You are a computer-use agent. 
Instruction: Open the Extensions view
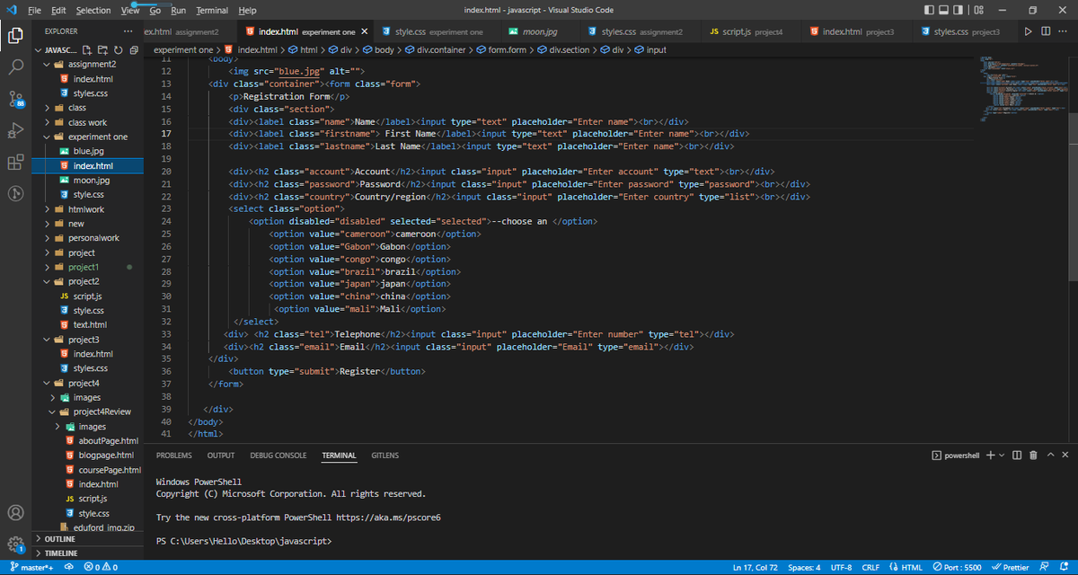(15, 163)
